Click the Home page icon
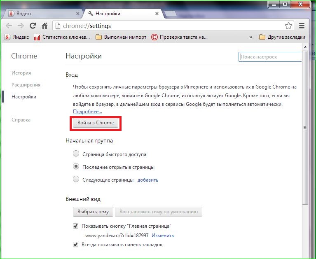This screenshot has height=259, width=316. click(45, 26)
